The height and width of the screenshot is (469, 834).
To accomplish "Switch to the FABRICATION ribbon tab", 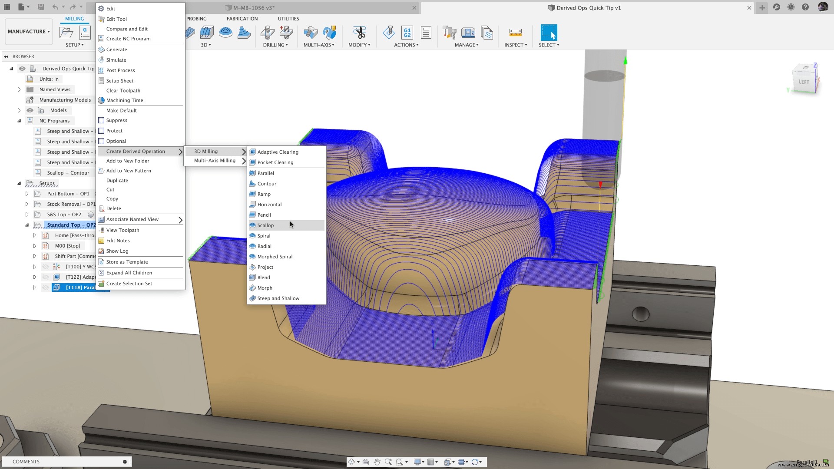I will coord(242,19).
